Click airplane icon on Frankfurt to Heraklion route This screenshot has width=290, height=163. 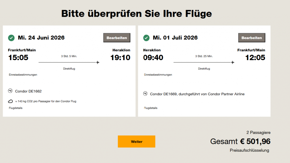click(x=98, y=62)
